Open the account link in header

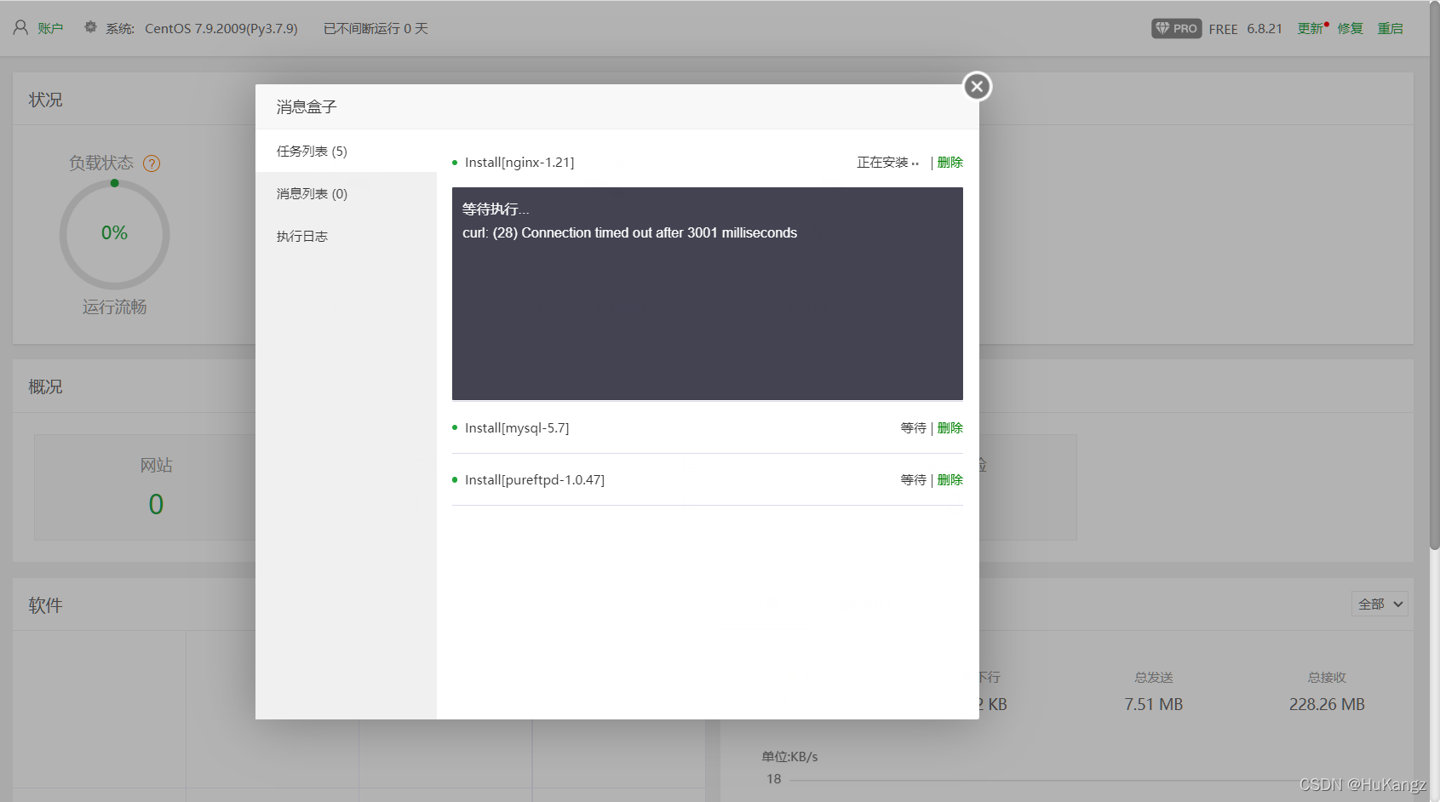[50, 28]
